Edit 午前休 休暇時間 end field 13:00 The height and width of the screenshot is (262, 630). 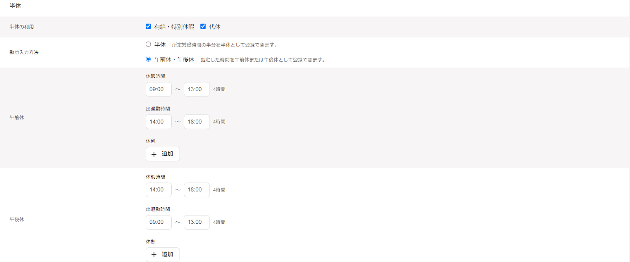pos(197,89)
